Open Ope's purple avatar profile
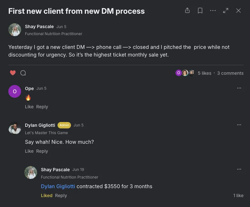Image resolution: width=250 pixels, height=207 pixels. tap(15, 91)
